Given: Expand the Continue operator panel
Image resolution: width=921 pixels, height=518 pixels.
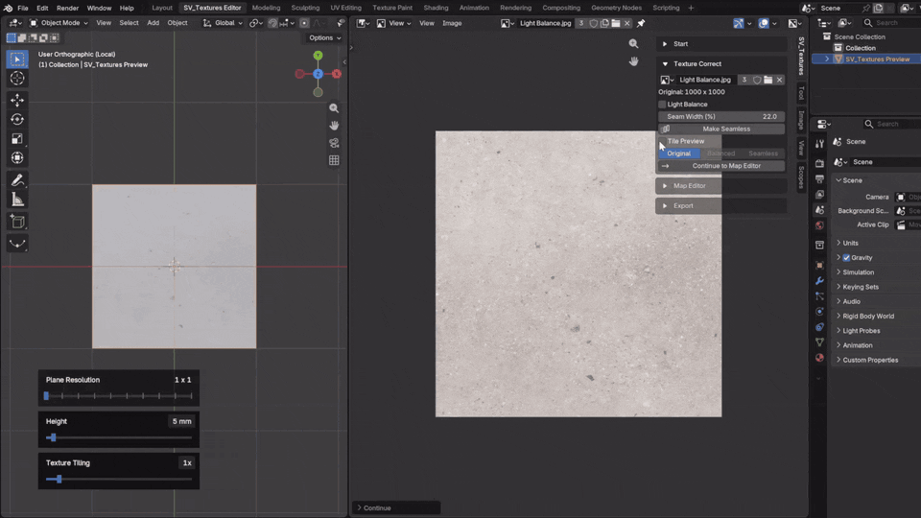Looking at the screenshot, I should (396, 508).
